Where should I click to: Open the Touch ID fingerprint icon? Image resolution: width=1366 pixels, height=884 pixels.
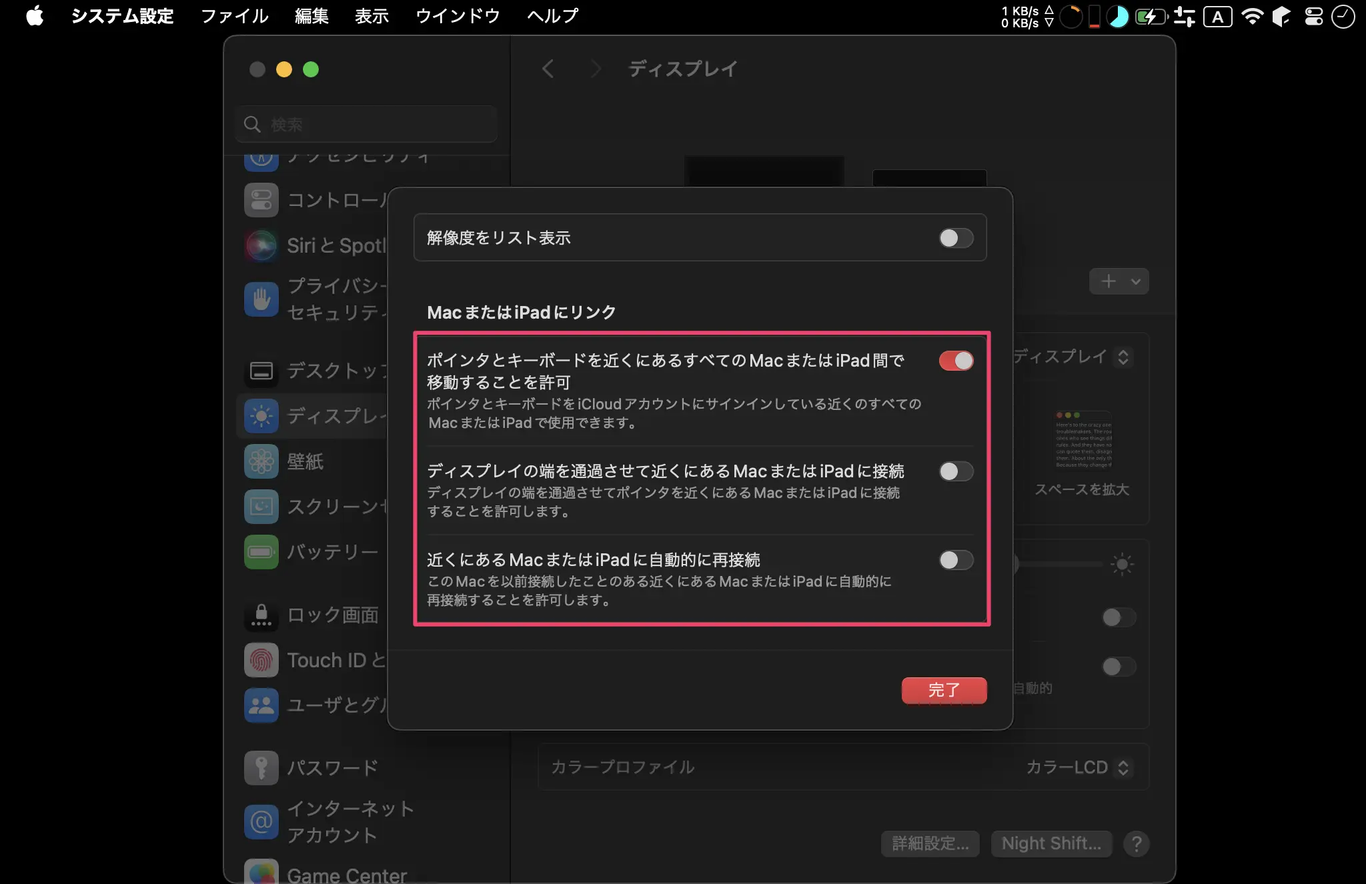tap(261, 660)
